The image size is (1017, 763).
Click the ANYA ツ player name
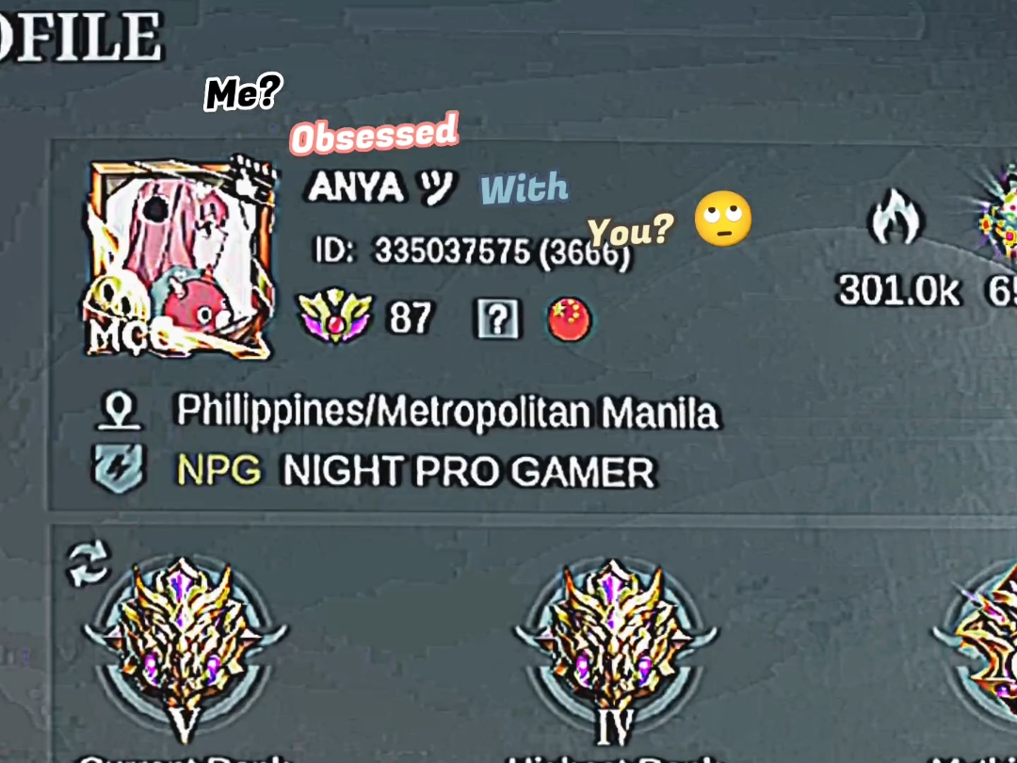point(382,187)
